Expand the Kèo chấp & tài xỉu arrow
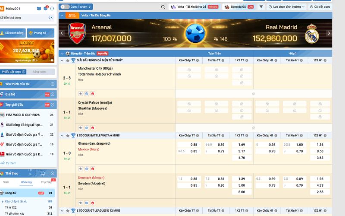Image resolution: width=345 pixels, height=216 pixels. coord(3,201)
